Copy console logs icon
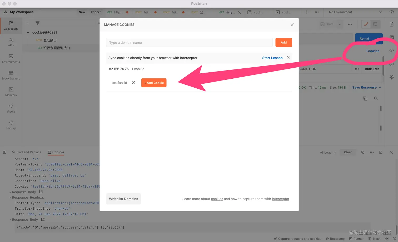The height and width of the screenshot is (242, 398). (363, 152)
